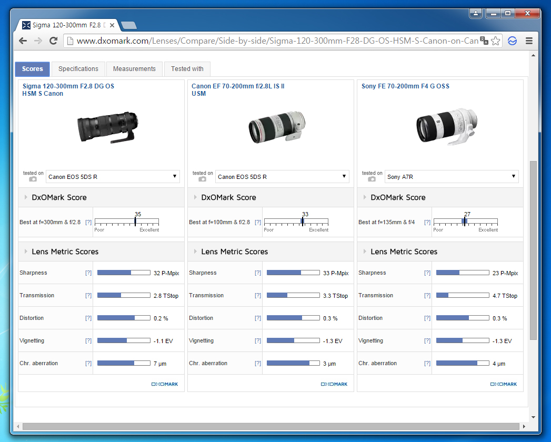Open help [?] for Sigma Sharpness
The width and height of the screenshot is (551, 442).
pyautogui.click(x=88, y=273)
